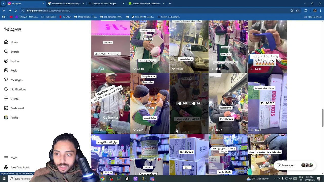This screenshot has width=324, height=182.
Task: Open the tab search dropdown arrow
Action: (3, 4)
